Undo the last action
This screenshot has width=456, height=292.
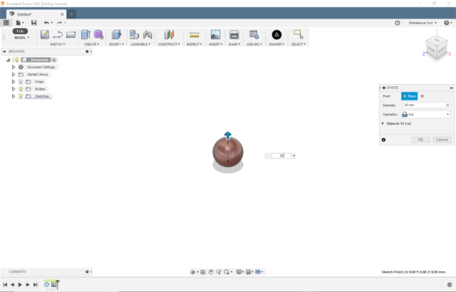[x=46, y=23]
